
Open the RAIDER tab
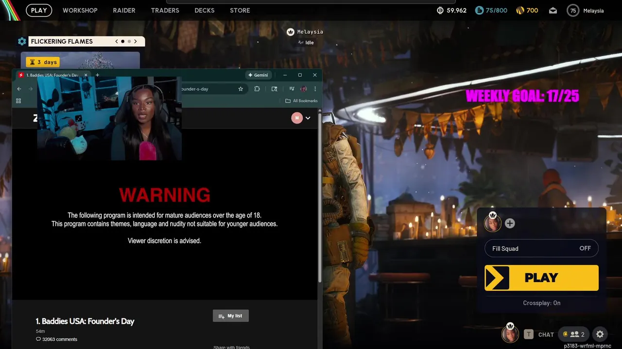[x=124, y=10]
